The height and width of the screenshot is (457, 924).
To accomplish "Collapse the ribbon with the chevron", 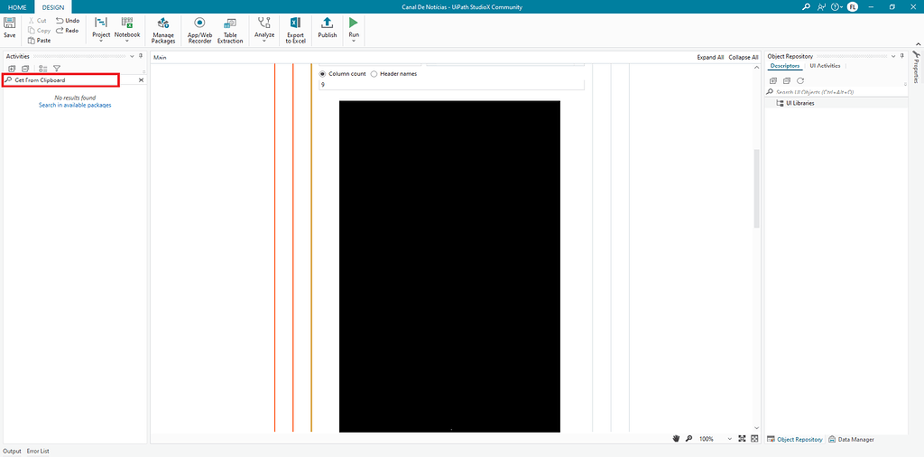I will tap(918, 43).
